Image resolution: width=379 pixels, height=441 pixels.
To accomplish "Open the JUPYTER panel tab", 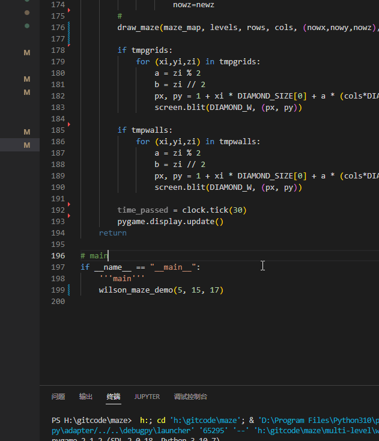I will 147,397.
